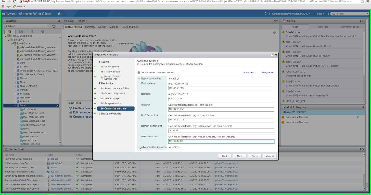The image size is (371, 195).
Task: Click the Gateway input field
Action: click(x=221, y=109)
